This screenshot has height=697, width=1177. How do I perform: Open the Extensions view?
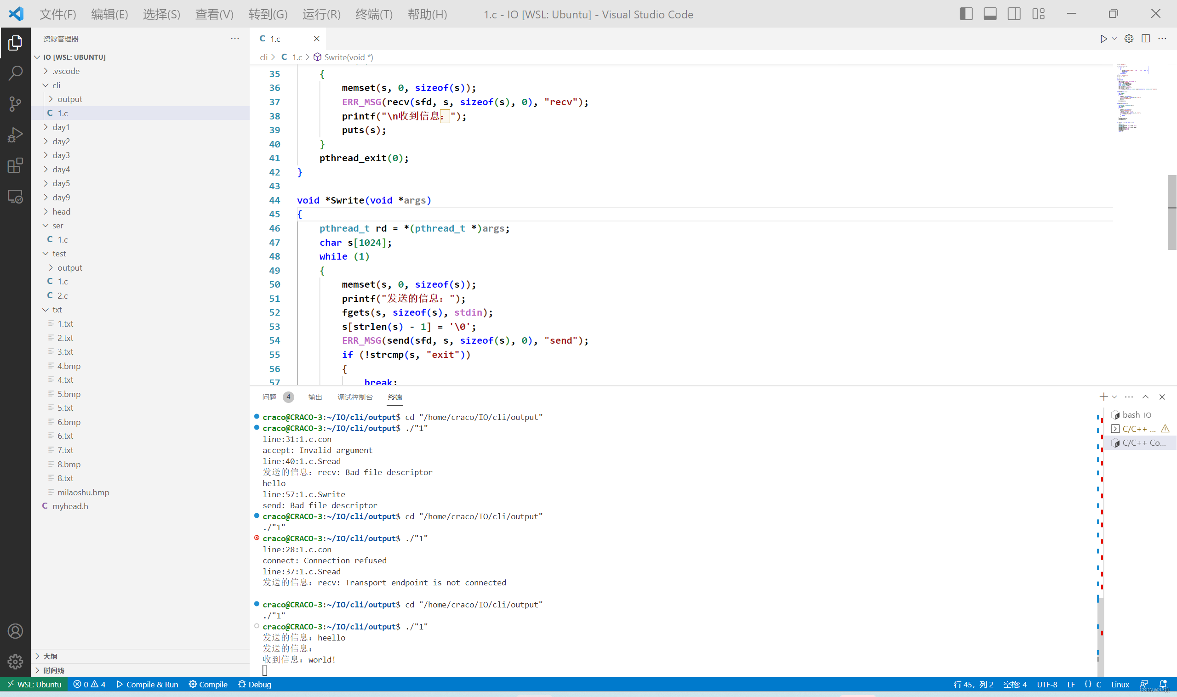pyautogui.click(x=15, y=165)
